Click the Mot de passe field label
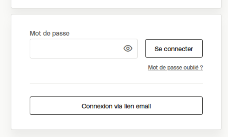 pos(49,33)
